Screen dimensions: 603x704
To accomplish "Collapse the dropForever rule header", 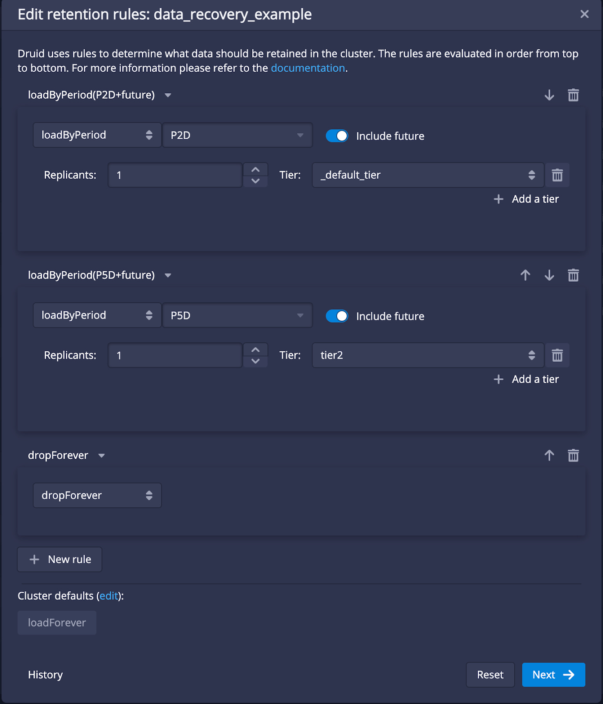I will click(x=66, y=455).
